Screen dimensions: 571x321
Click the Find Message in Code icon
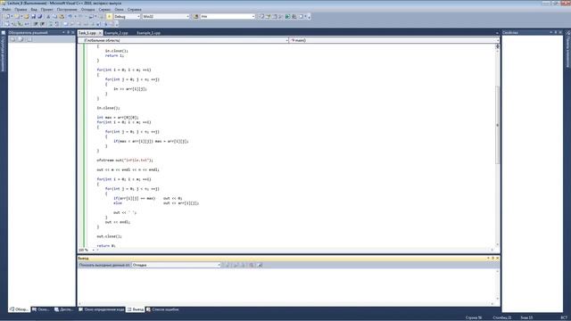pyautogui.click(x=228, y=265)
